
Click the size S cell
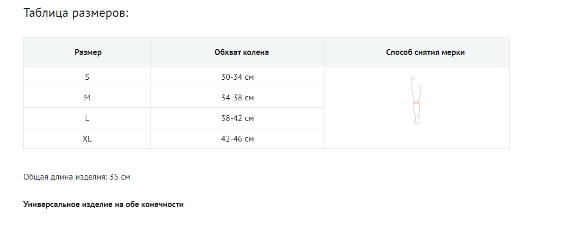click(x=87, y=77)
